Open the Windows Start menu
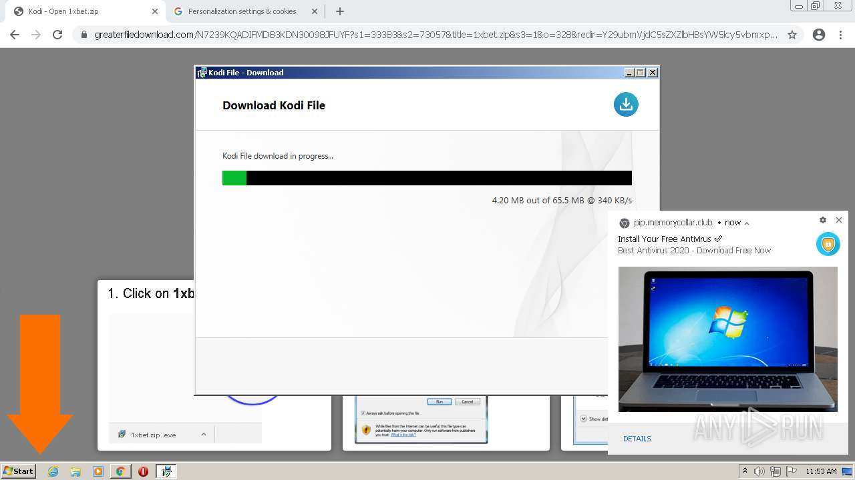This screenshot has width=855, height=480. click(x=19, y=471)
